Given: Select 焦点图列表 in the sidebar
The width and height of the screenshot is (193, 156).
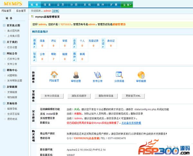Looking at the screenshot, I should click(13, 31).
